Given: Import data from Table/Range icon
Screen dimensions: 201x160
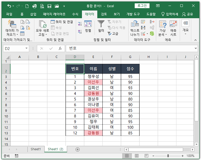Looking at the screenshot, I should click(x=22, y=33).
